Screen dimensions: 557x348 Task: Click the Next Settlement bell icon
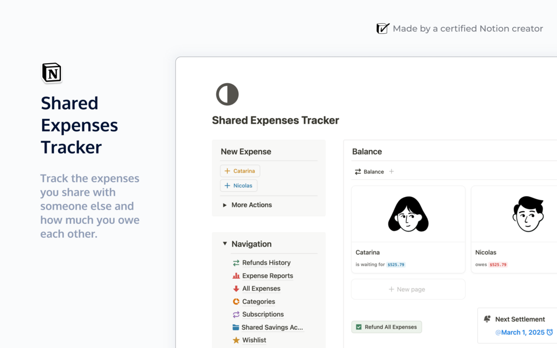[487, 319]
